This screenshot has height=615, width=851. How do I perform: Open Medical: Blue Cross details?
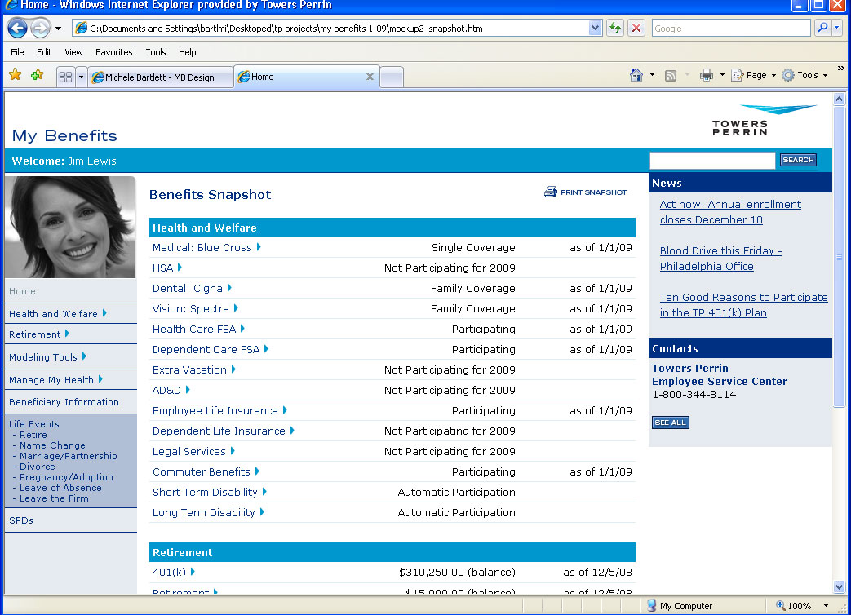pos(202,247)
